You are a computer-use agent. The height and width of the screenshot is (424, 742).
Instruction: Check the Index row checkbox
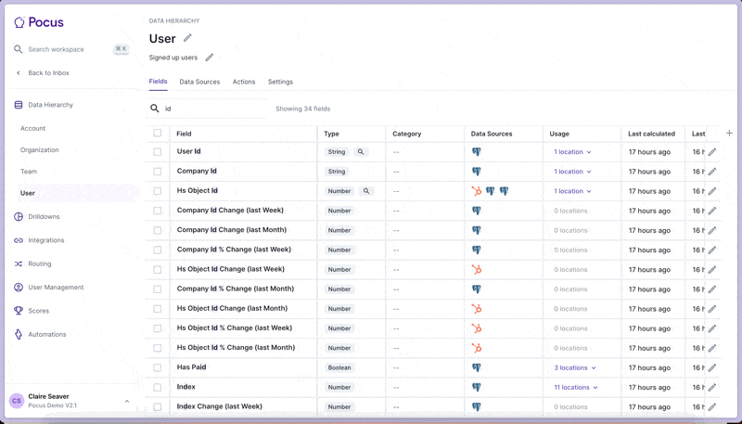pyautogui.click(x=158, y=387)
